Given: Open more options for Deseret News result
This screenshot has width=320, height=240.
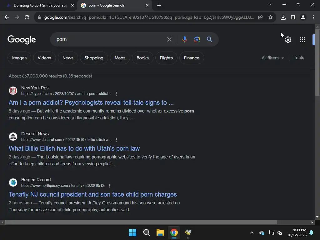Looking at the screenshot, I should click(x=117, y=140).
